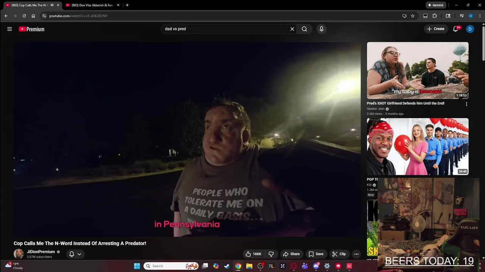
Task: Open the YouTube hamburger guide menu
Action: click(x=9, y=29)
